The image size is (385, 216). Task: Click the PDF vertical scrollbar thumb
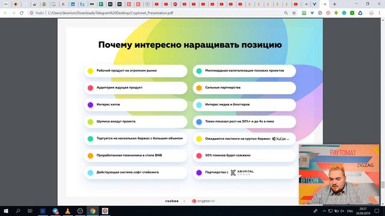tap(383, 185)
